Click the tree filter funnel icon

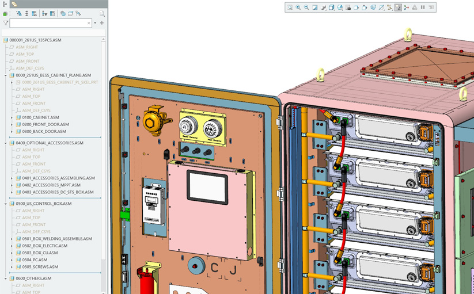(x=6, y=24)
